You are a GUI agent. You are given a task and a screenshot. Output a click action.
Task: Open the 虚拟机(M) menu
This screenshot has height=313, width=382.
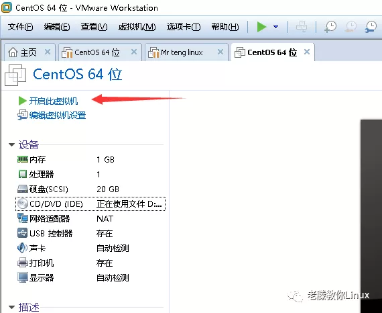(137, 27)
